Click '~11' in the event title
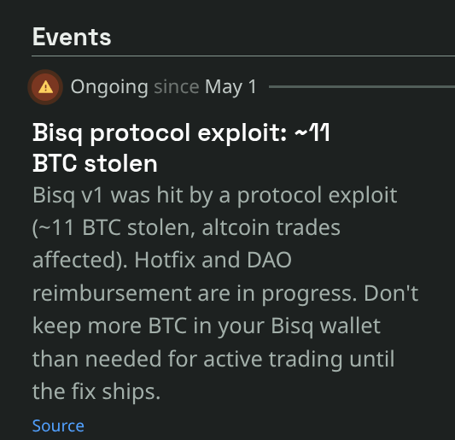The image size is (455, 440). coord(312,132)
